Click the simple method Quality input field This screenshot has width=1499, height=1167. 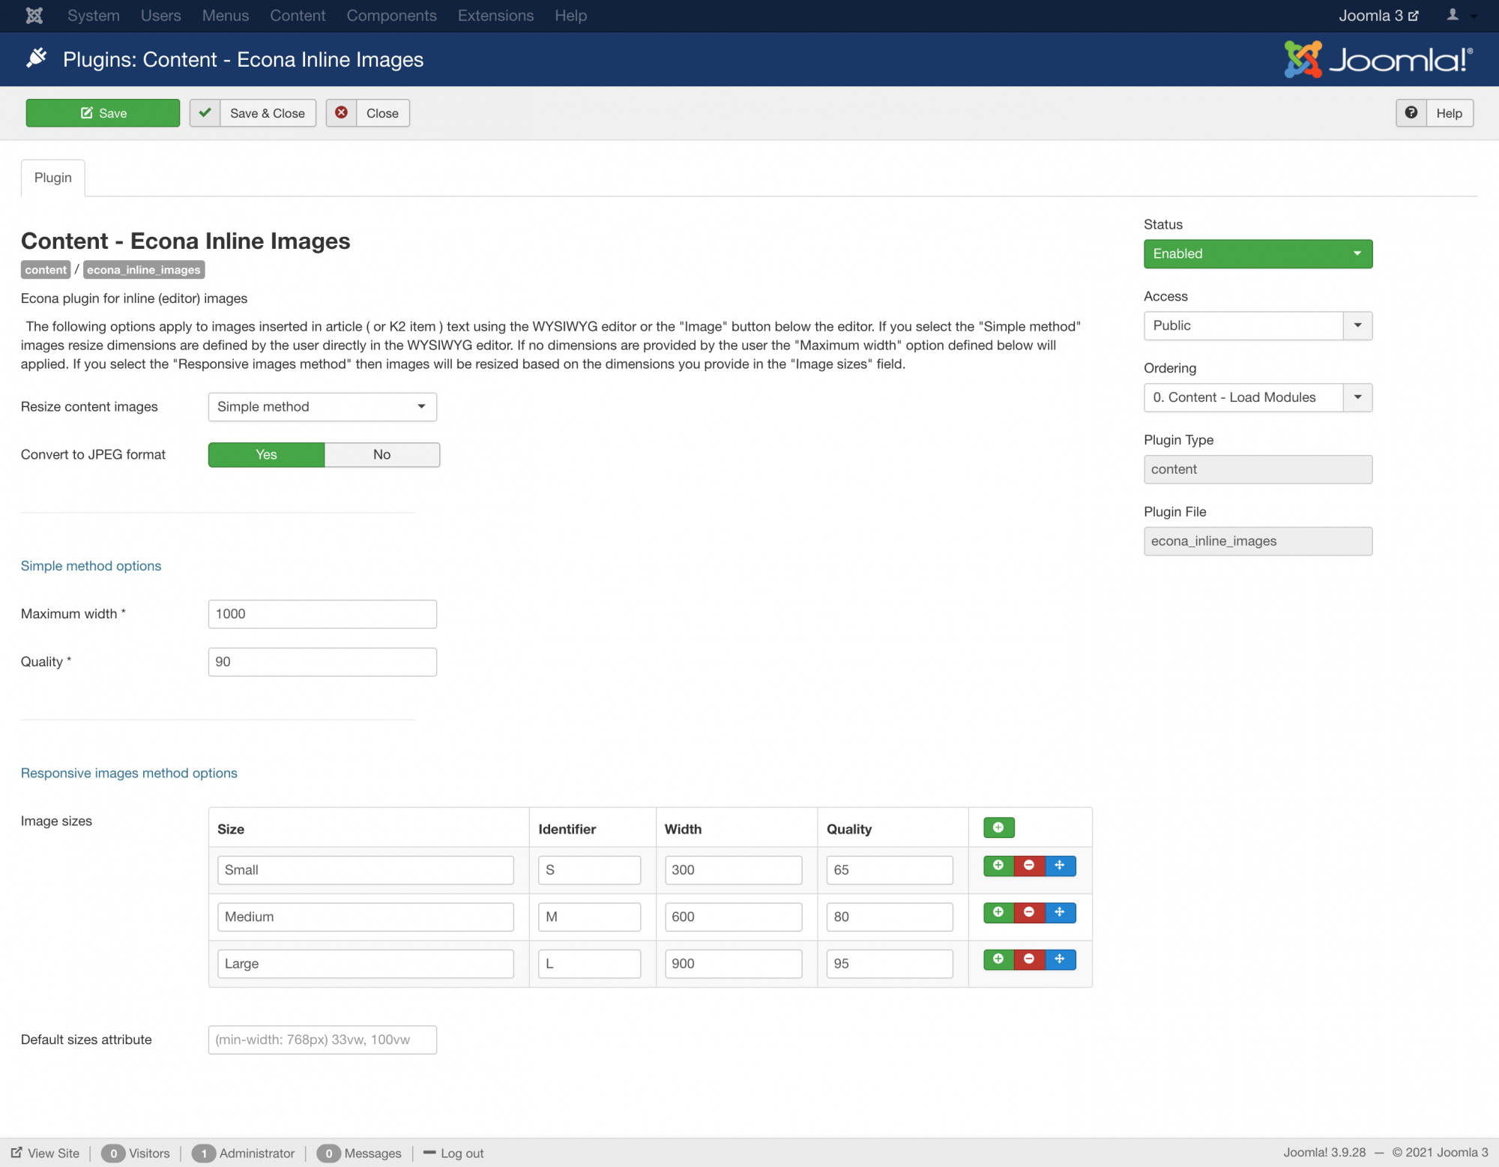click(322, 661)
